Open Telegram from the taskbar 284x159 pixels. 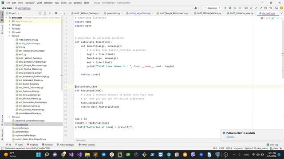point(103,155)
